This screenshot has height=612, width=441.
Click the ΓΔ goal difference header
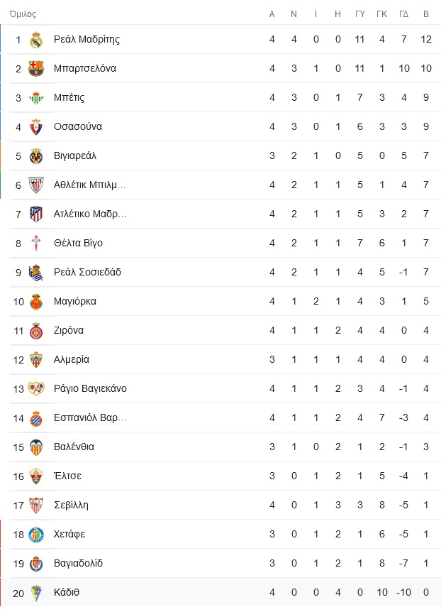click(x=404, y=14)
